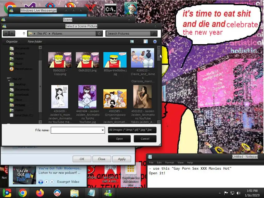Expand the File name combo box arrow
Screen dimensions: 264x198
pyautogui.click(x=103, y=130)
